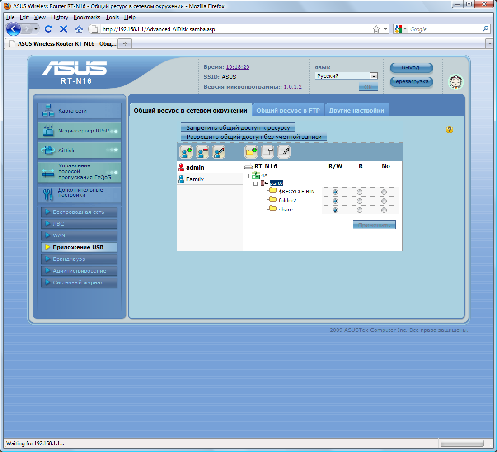Collapse the 4A disk tree node
497x452 pixels.
(247, 175)
